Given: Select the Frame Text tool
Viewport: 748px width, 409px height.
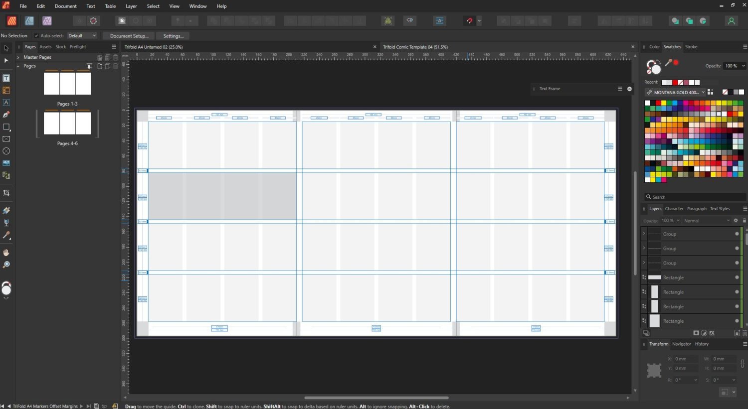Looking at the screenshot, I should click(6, 78).
